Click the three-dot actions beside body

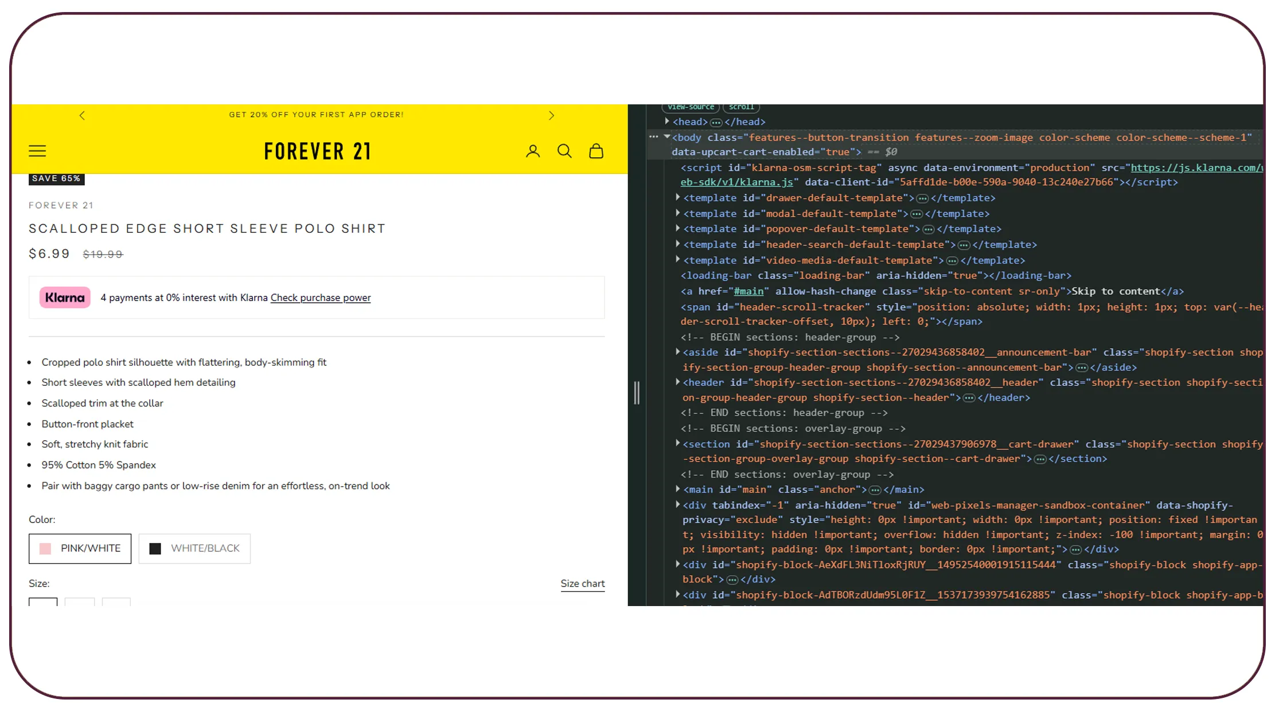[x=653, y=137]
